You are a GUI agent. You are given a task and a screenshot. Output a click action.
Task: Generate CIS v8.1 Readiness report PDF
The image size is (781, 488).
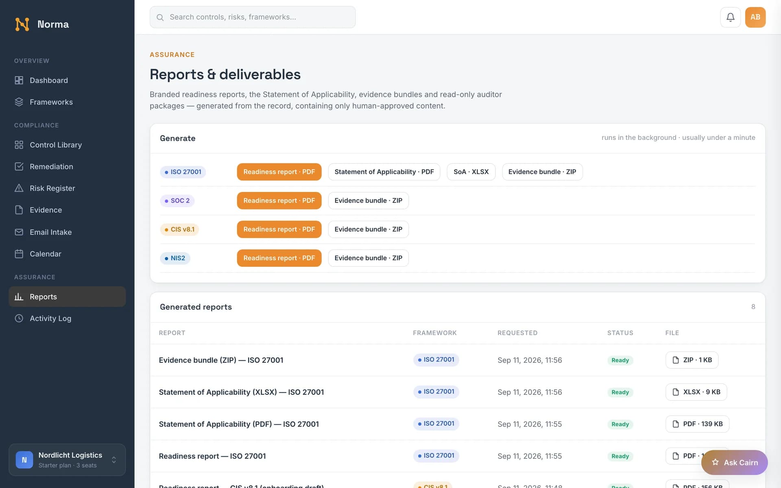click(x=279, y=229)
